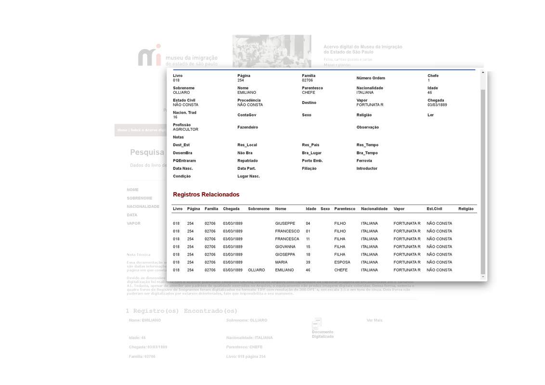Click the ITALIANA nationality value in details
Screen dimensions: 545x385
point(365,93)
